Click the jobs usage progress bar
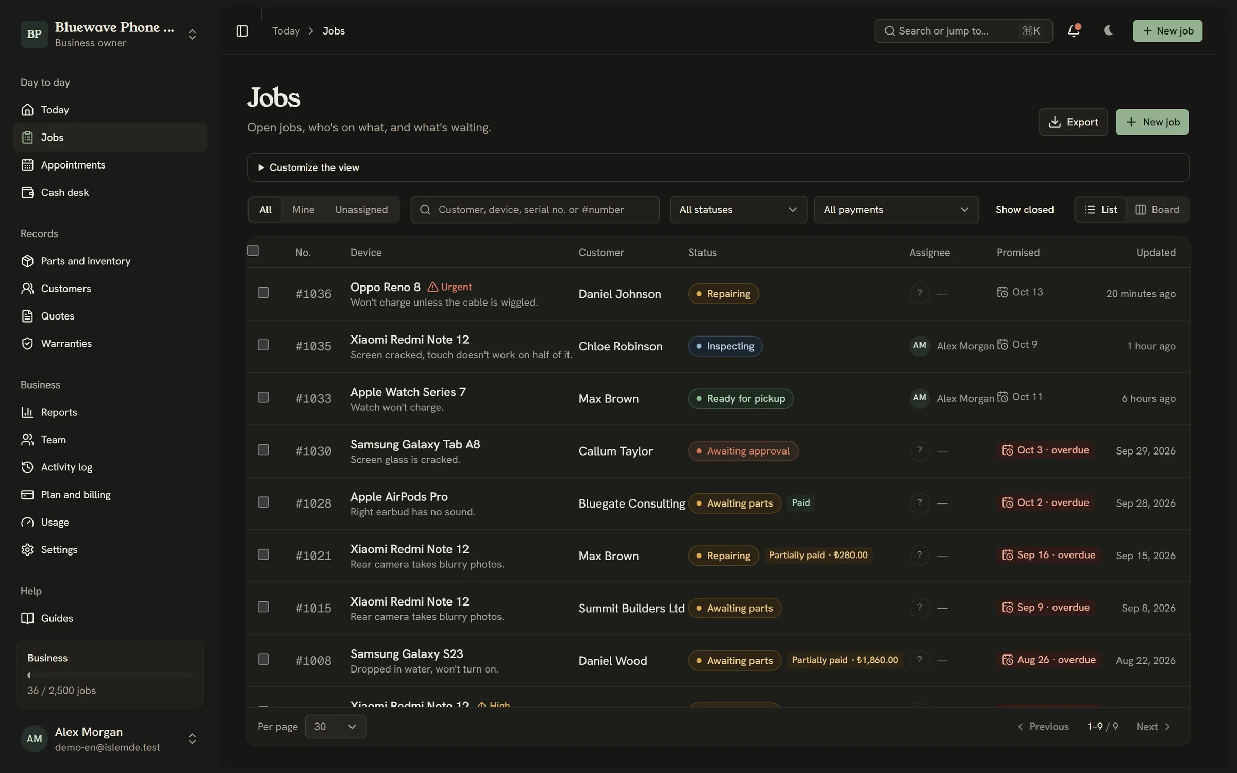The height and width of the screenshot is (773, 1237). click(110, 675)
